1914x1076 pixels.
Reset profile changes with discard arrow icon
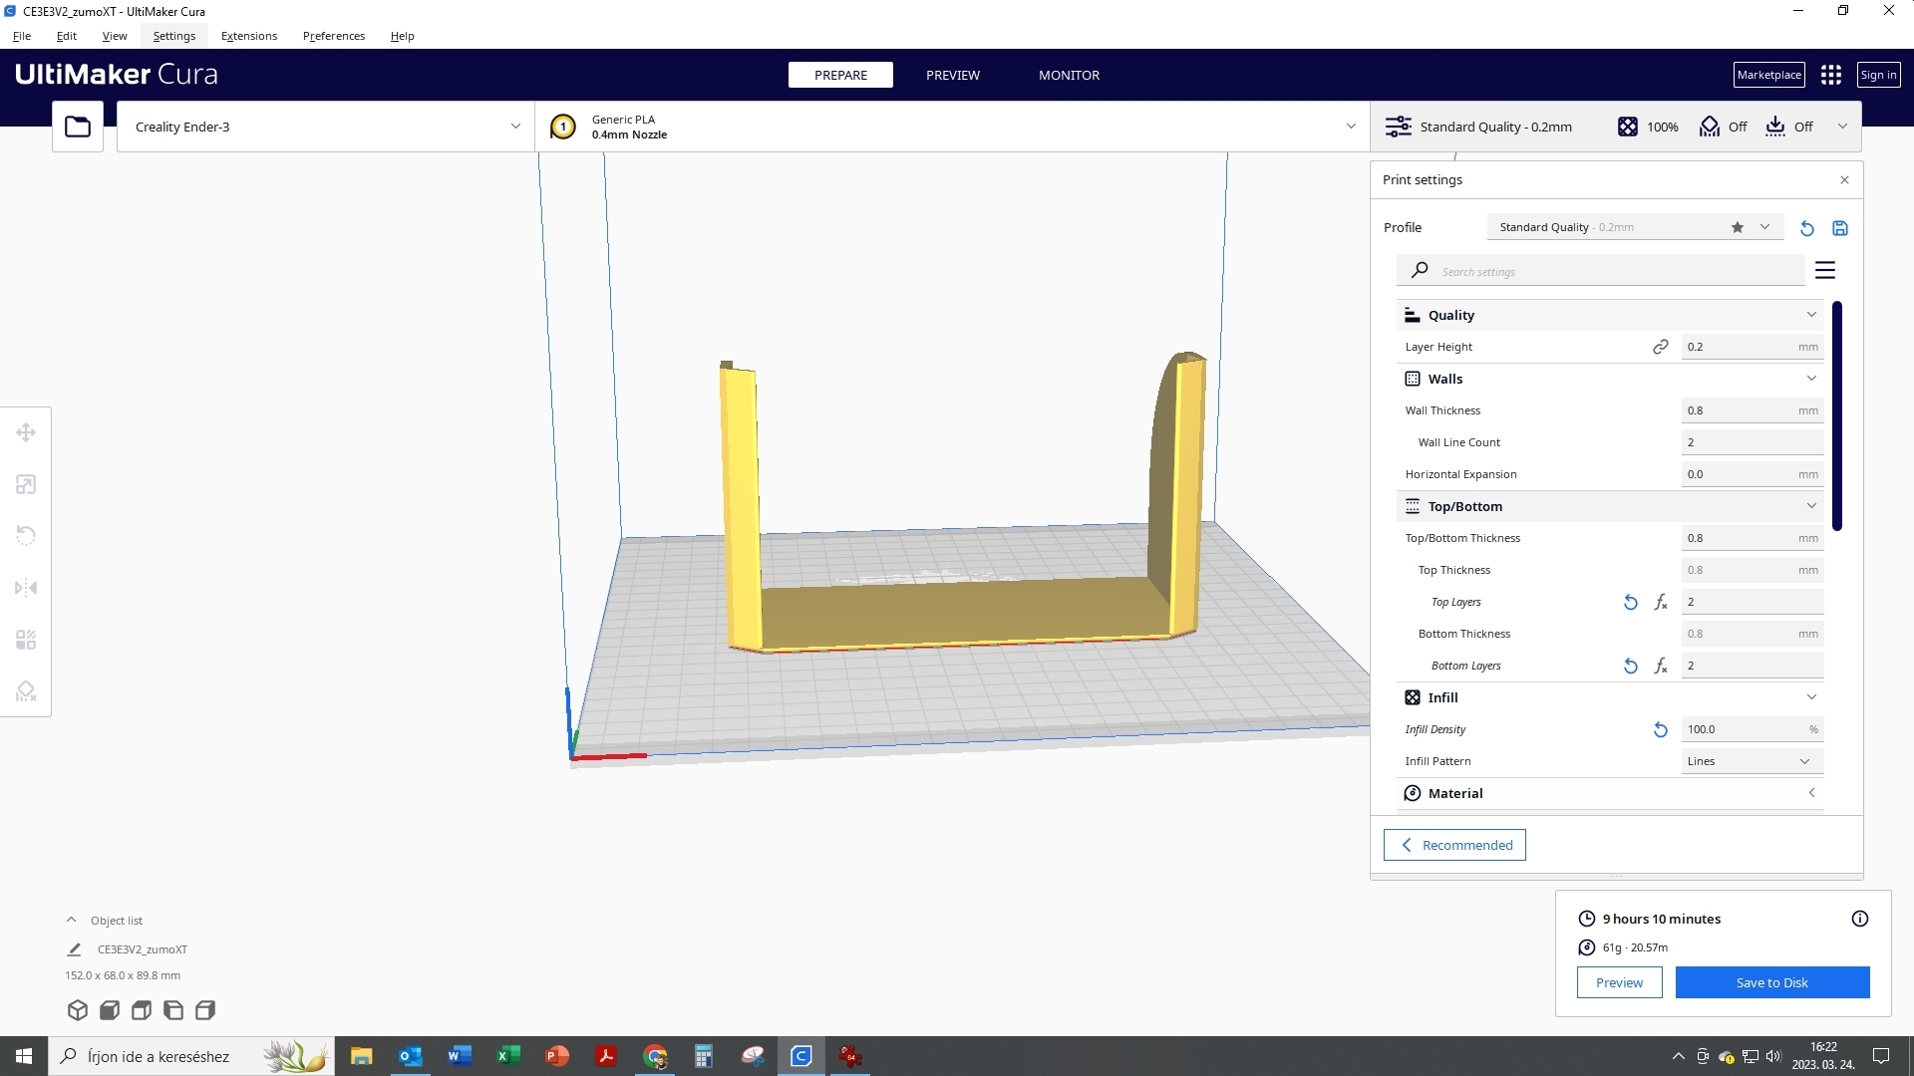point(1806,228)
